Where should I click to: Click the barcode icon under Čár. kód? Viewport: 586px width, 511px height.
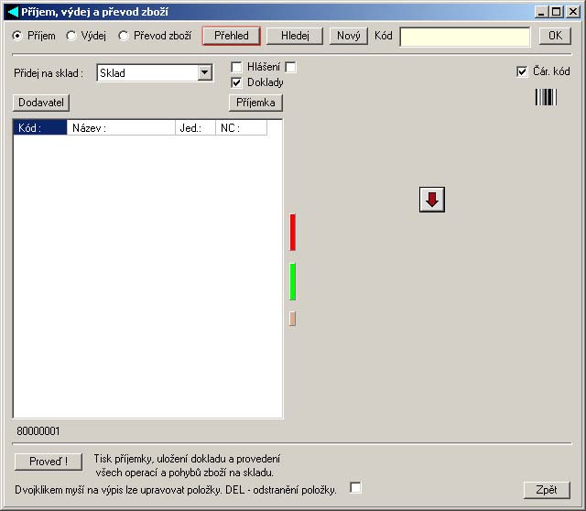click(x=546, y=97)
